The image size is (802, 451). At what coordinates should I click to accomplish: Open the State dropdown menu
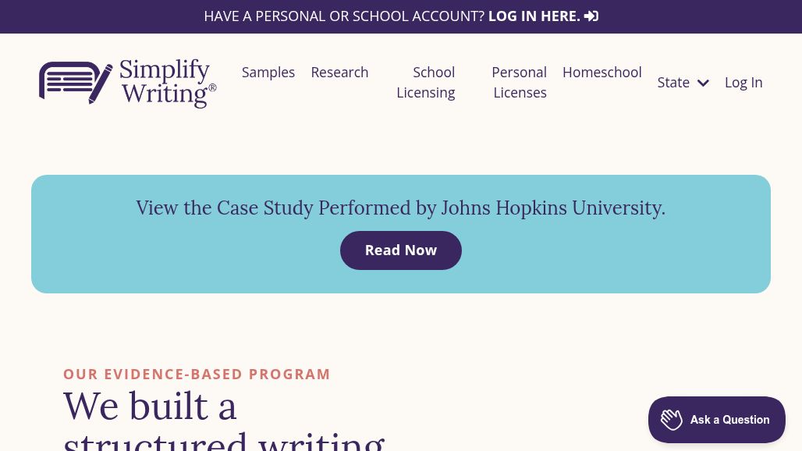674,83
